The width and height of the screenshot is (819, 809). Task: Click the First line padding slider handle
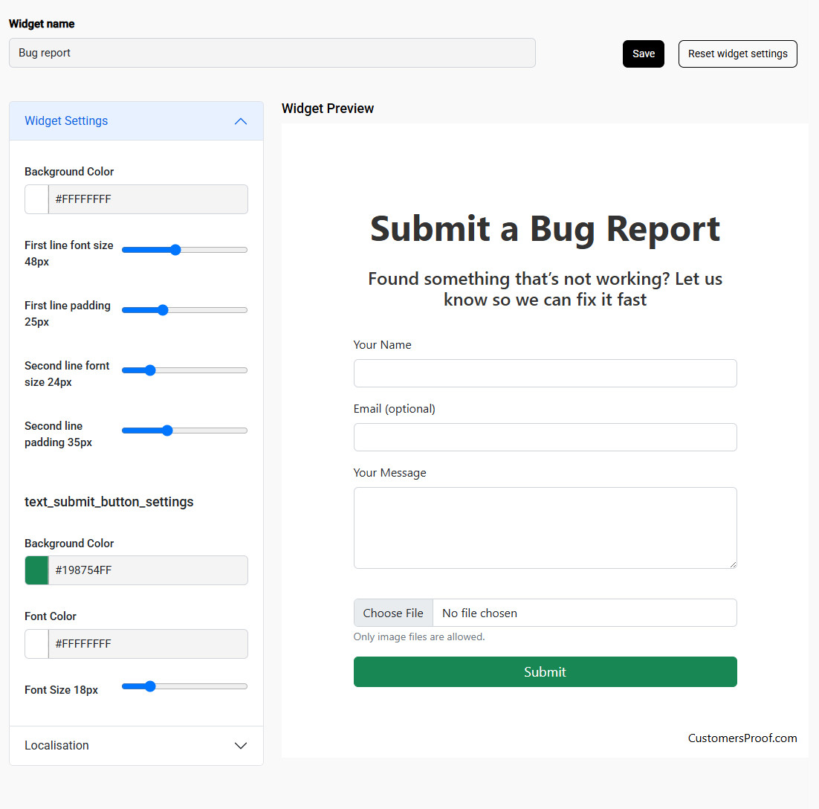tap(163, 310)
